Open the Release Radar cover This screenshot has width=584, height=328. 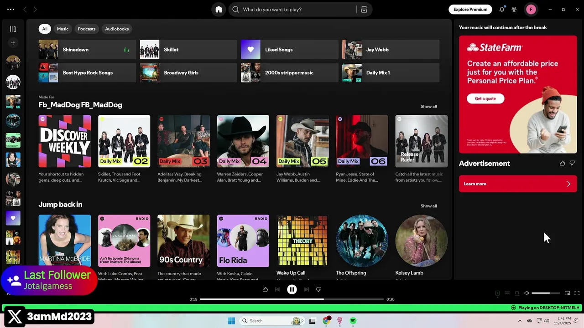[422, 141]
